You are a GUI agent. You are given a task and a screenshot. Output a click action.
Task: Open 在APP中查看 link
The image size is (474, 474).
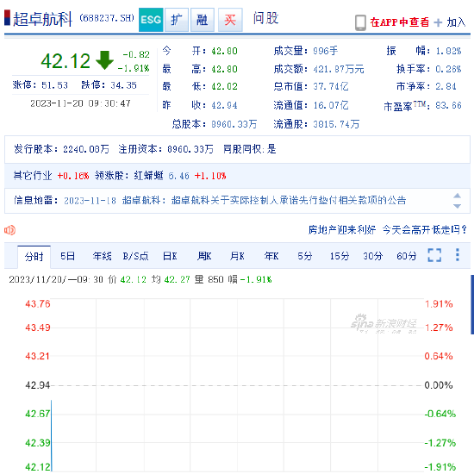[x=399, y=22]
